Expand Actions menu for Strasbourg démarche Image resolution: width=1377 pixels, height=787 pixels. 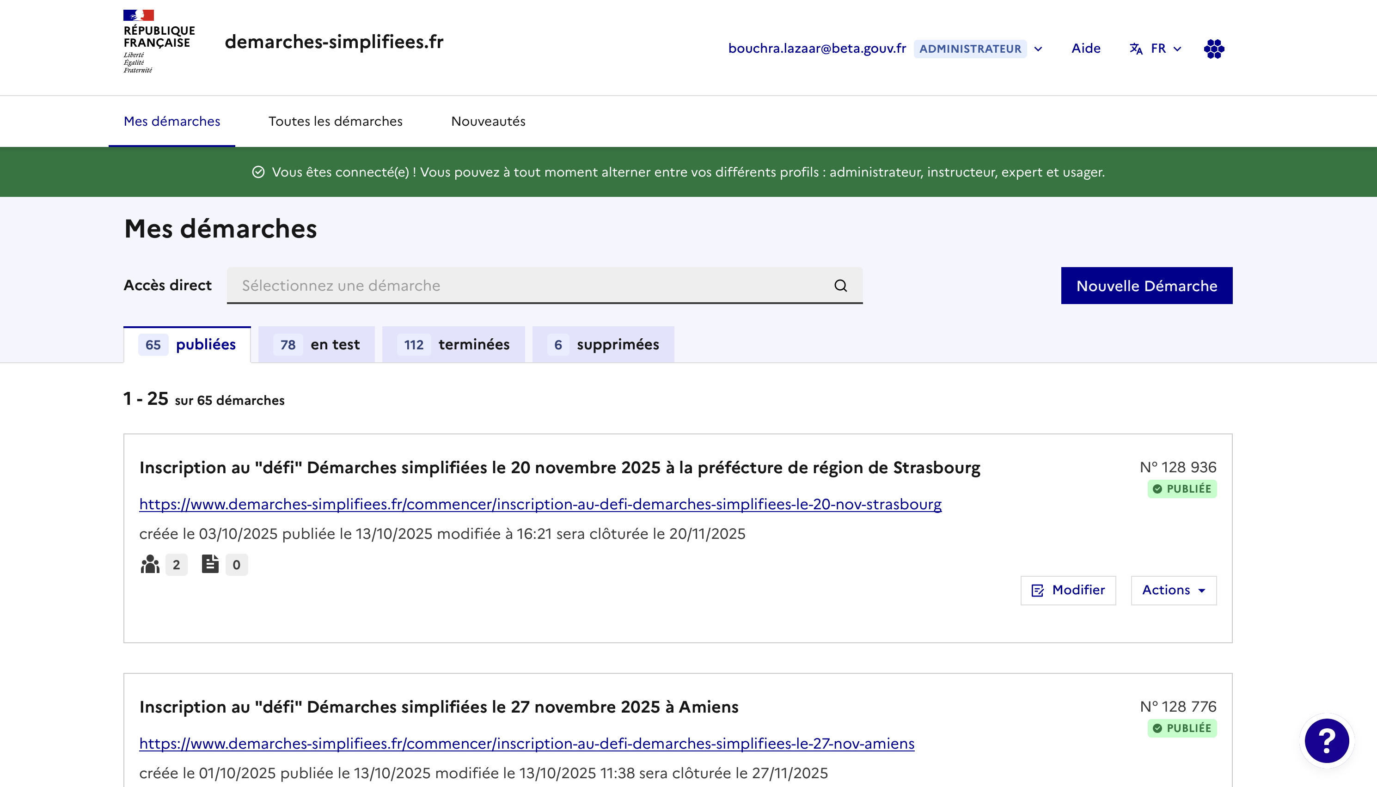point(1173,590)
